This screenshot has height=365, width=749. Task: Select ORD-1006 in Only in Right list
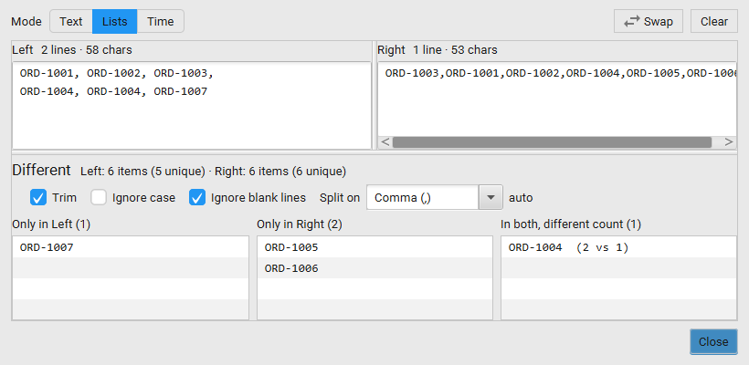tap(375, 268)
